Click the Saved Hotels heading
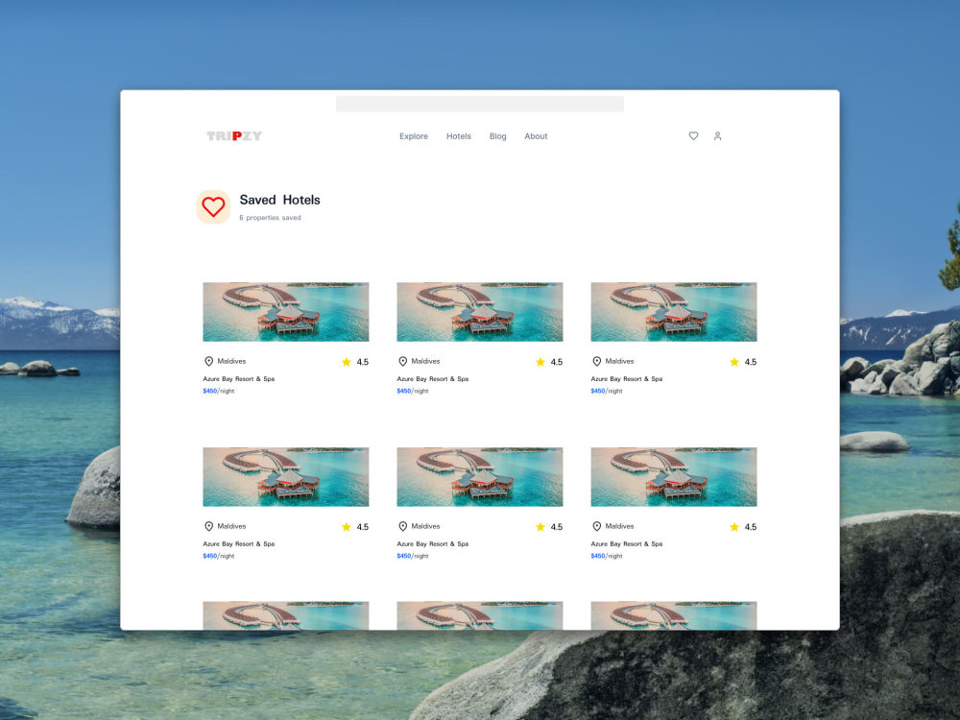The width and height of the screenshot is (960, 720). (x=279, y=200)
